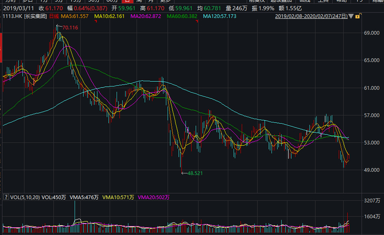Open the VOL(5,10,20) indicator settings

[21, 197]
